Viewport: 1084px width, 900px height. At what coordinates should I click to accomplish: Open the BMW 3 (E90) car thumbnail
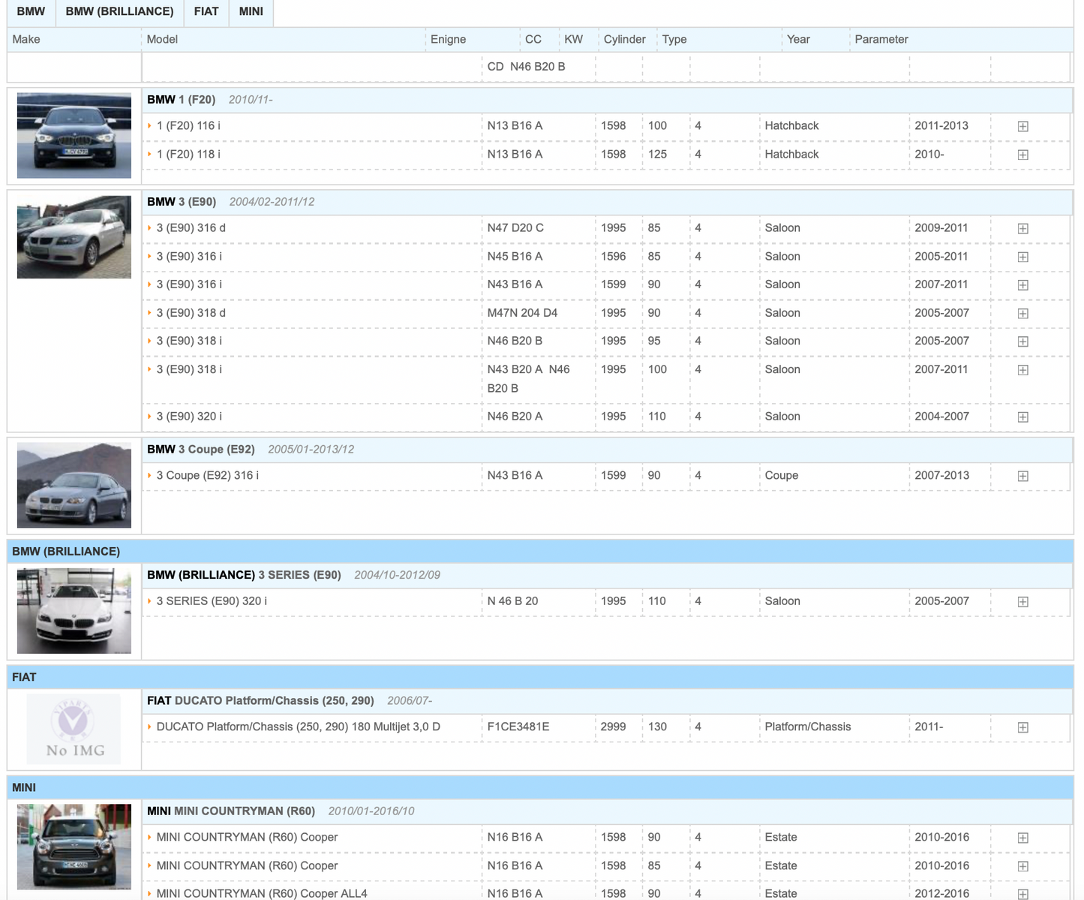click(x=74, y=237)
